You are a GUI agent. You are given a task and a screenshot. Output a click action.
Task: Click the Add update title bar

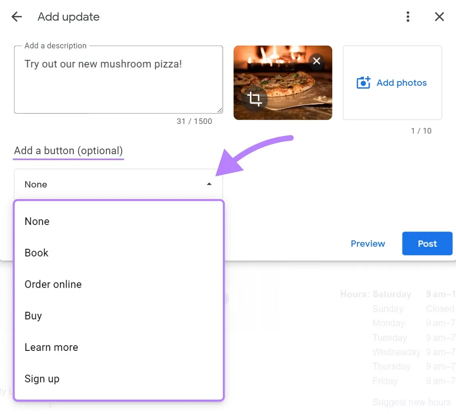coord(68,17)
